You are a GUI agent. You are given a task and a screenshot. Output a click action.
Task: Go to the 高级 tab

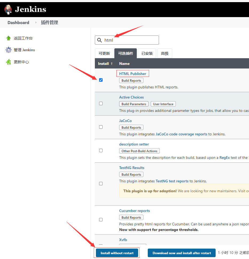click(165, 53)
